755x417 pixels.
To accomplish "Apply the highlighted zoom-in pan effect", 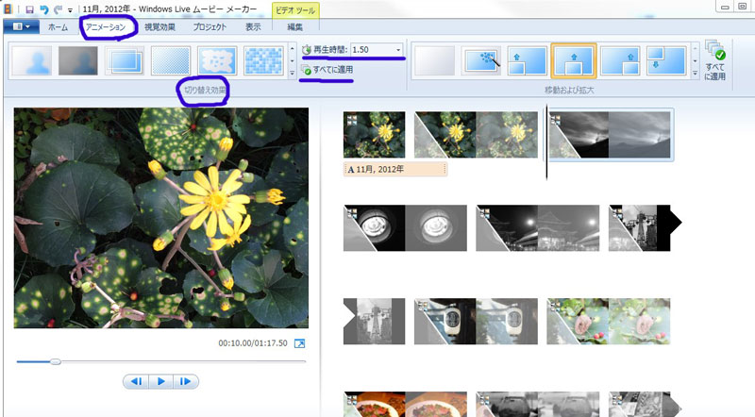I will coord(574,61).
